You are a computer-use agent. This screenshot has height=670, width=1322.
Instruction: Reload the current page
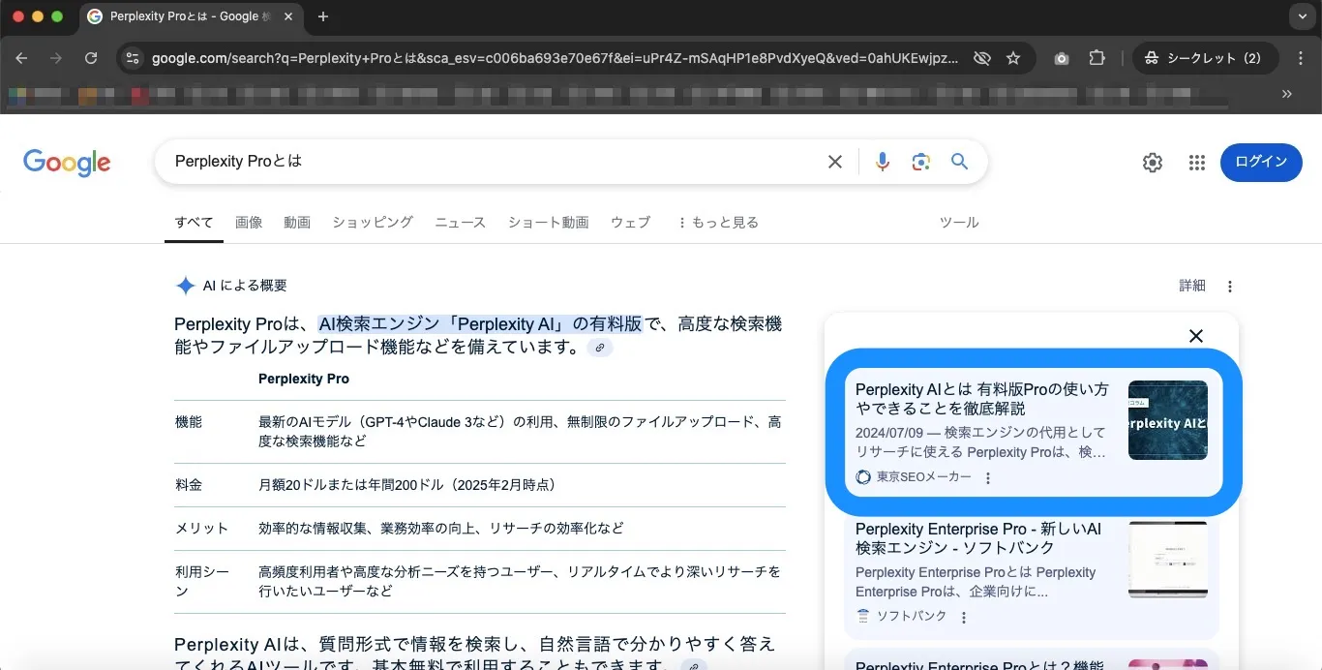point(91,58)
